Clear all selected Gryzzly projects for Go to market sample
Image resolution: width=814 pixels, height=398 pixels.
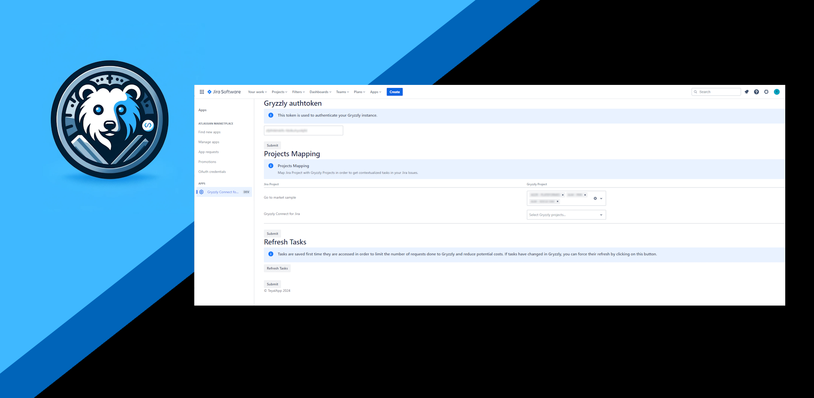[595, 199]
